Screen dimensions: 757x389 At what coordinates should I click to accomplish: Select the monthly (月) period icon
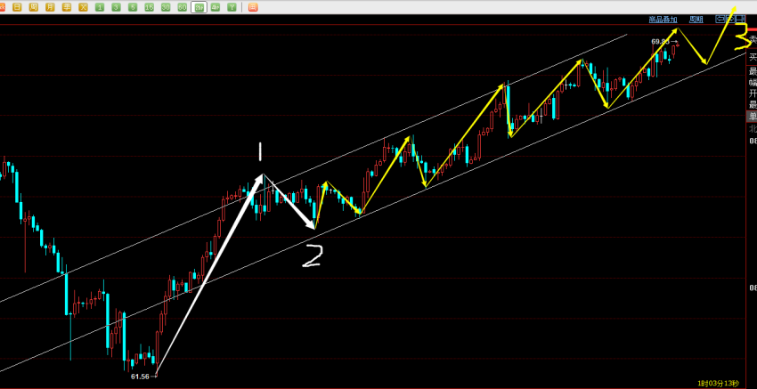click(x=50, y=6)
